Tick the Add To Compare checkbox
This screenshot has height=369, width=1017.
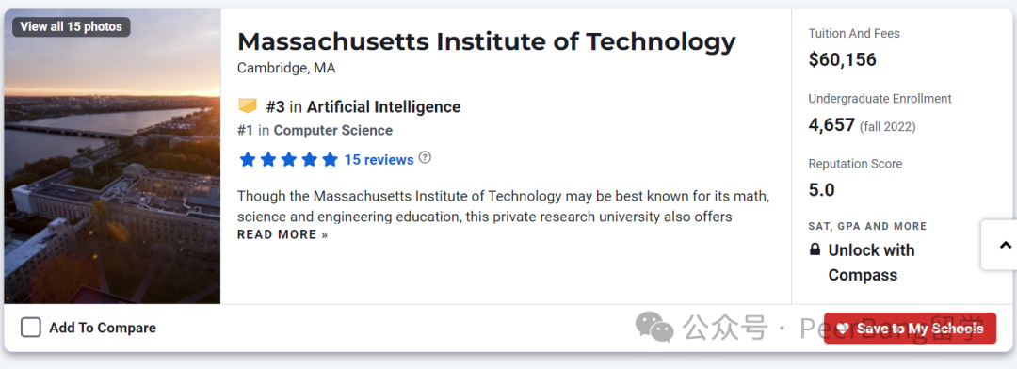tap(30, 328)
